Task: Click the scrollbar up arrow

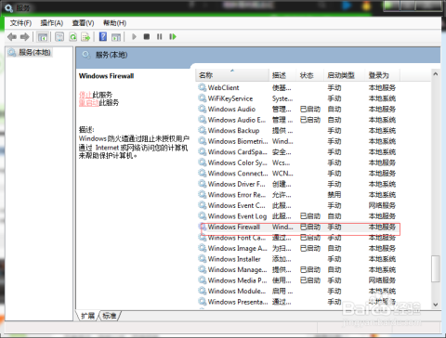Action: (x=435, y=74)
